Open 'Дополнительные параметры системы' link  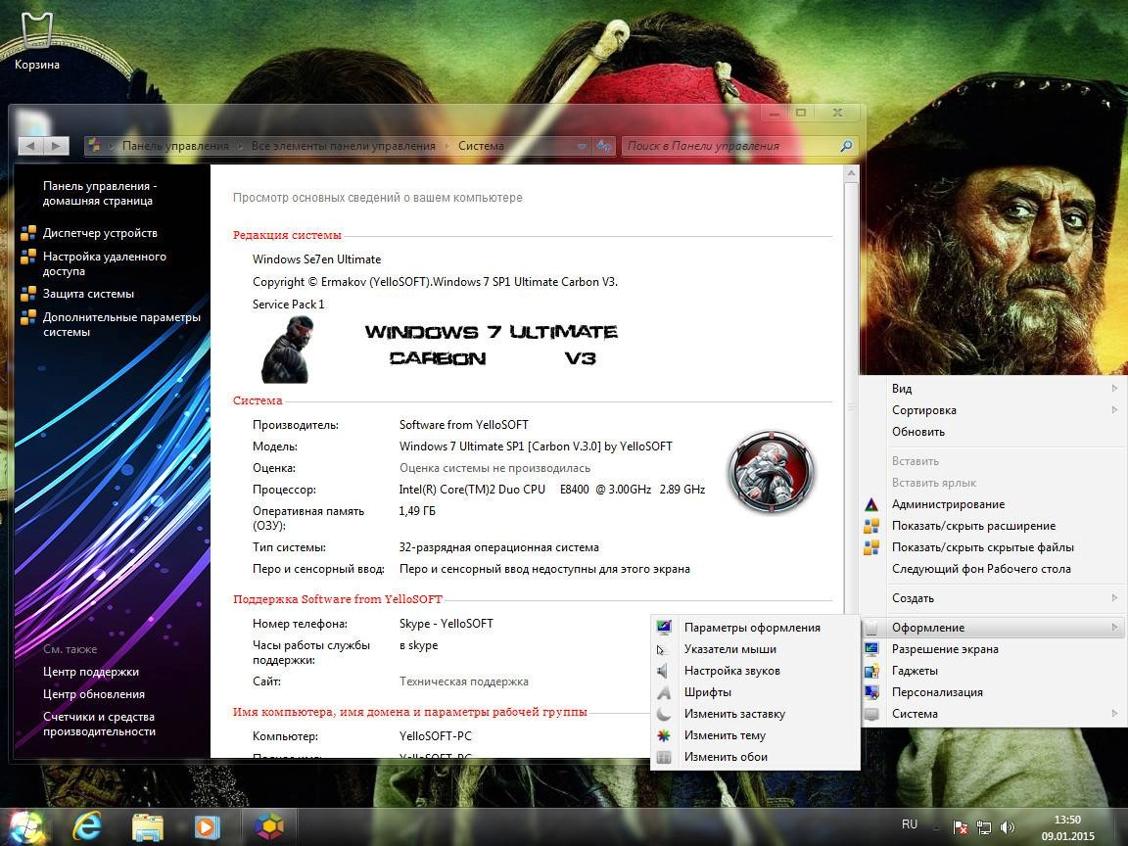point(120,324)
